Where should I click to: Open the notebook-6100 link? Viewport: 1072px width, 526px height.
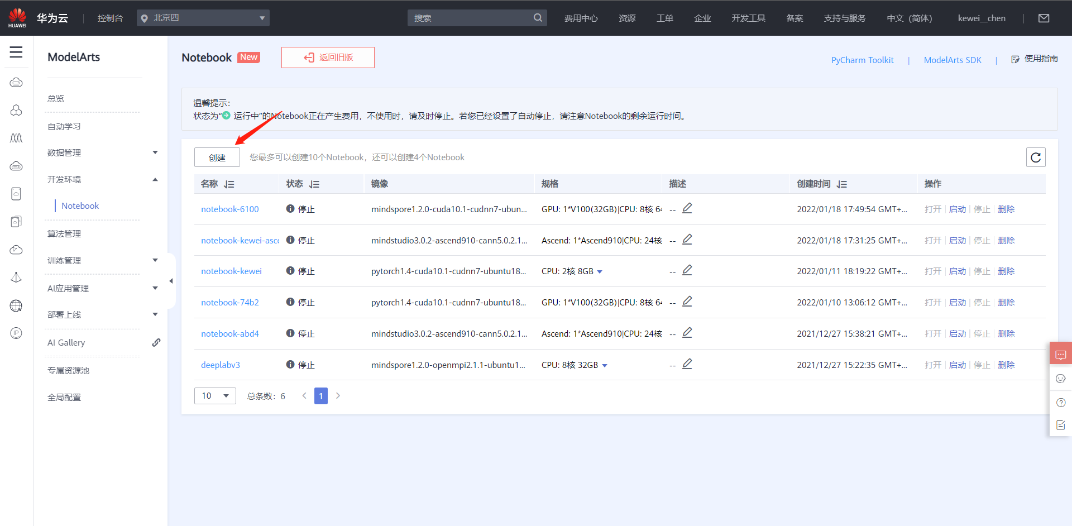tap(230, 209)
